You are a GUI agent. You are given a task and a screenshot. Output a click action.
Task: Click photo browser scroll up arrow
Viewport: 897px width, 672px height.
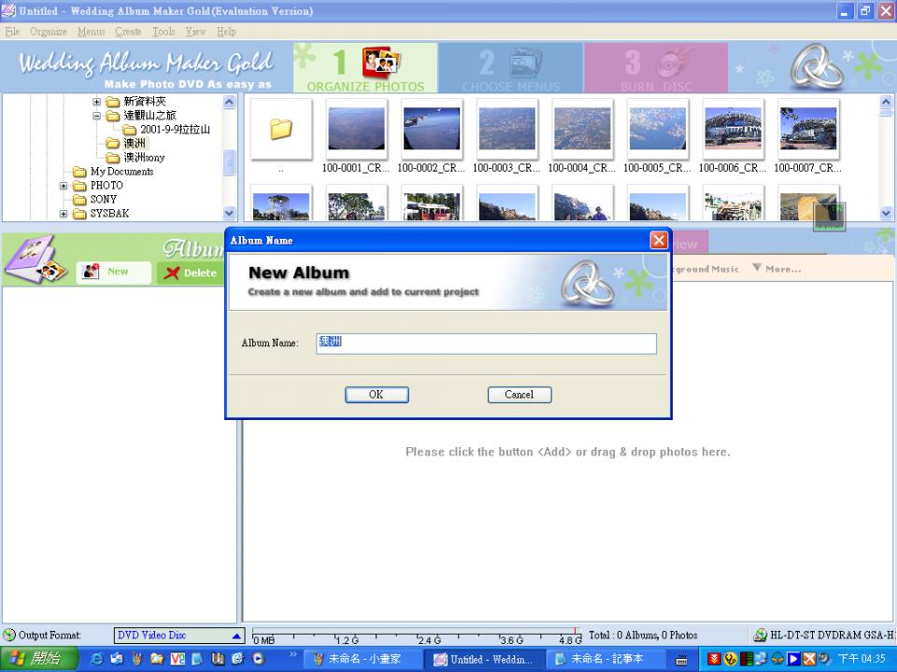[886, 103]
